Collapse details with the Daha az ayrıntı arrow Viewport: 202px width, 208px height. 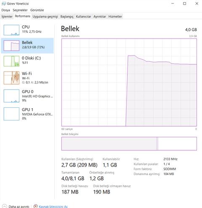click(x=4, y=206)
